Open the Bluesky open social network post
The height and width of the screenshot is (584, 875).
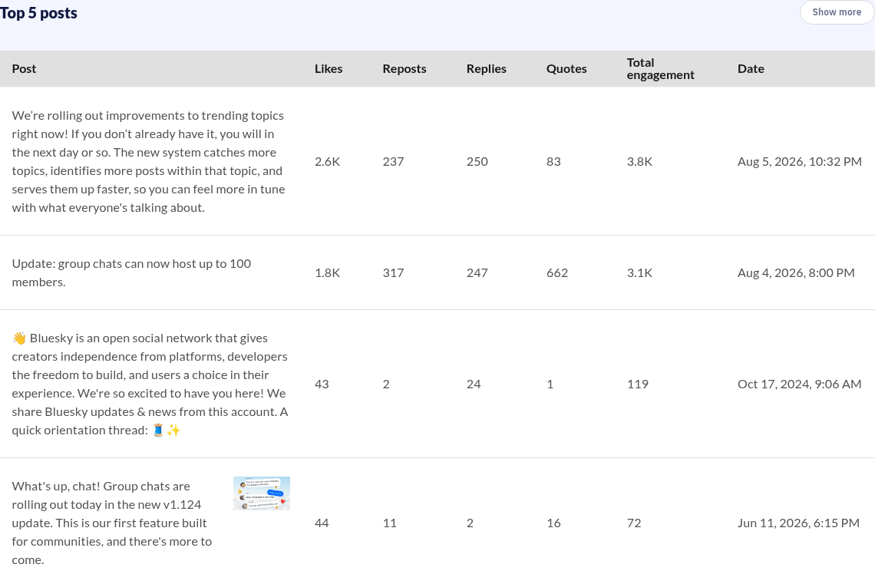coord(150,384)
